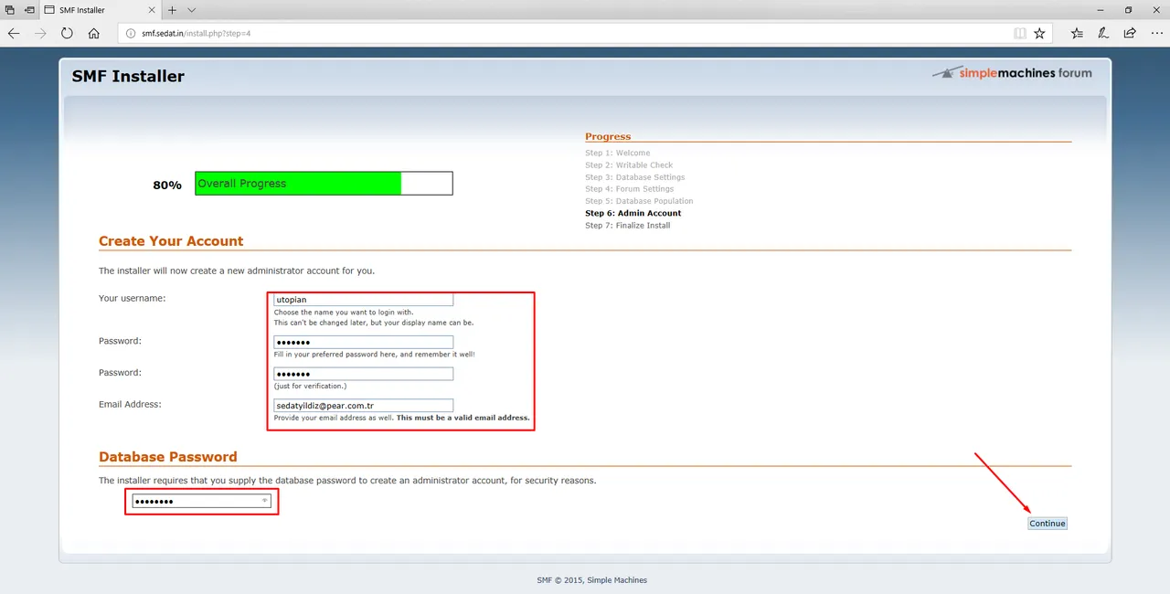
Task: Open the Favorites hub icon
Action: (1077, 33)
